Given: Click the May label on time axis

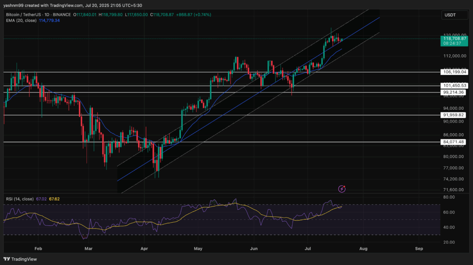Looking at the screenshot, I should (198, 249).
